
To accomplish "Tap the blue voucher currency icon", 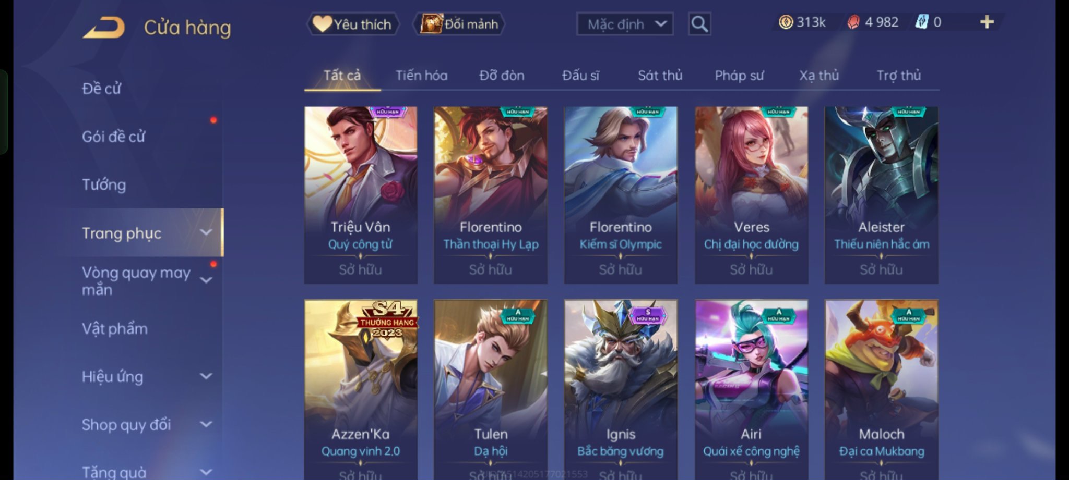I will click(x=922, y=22).
